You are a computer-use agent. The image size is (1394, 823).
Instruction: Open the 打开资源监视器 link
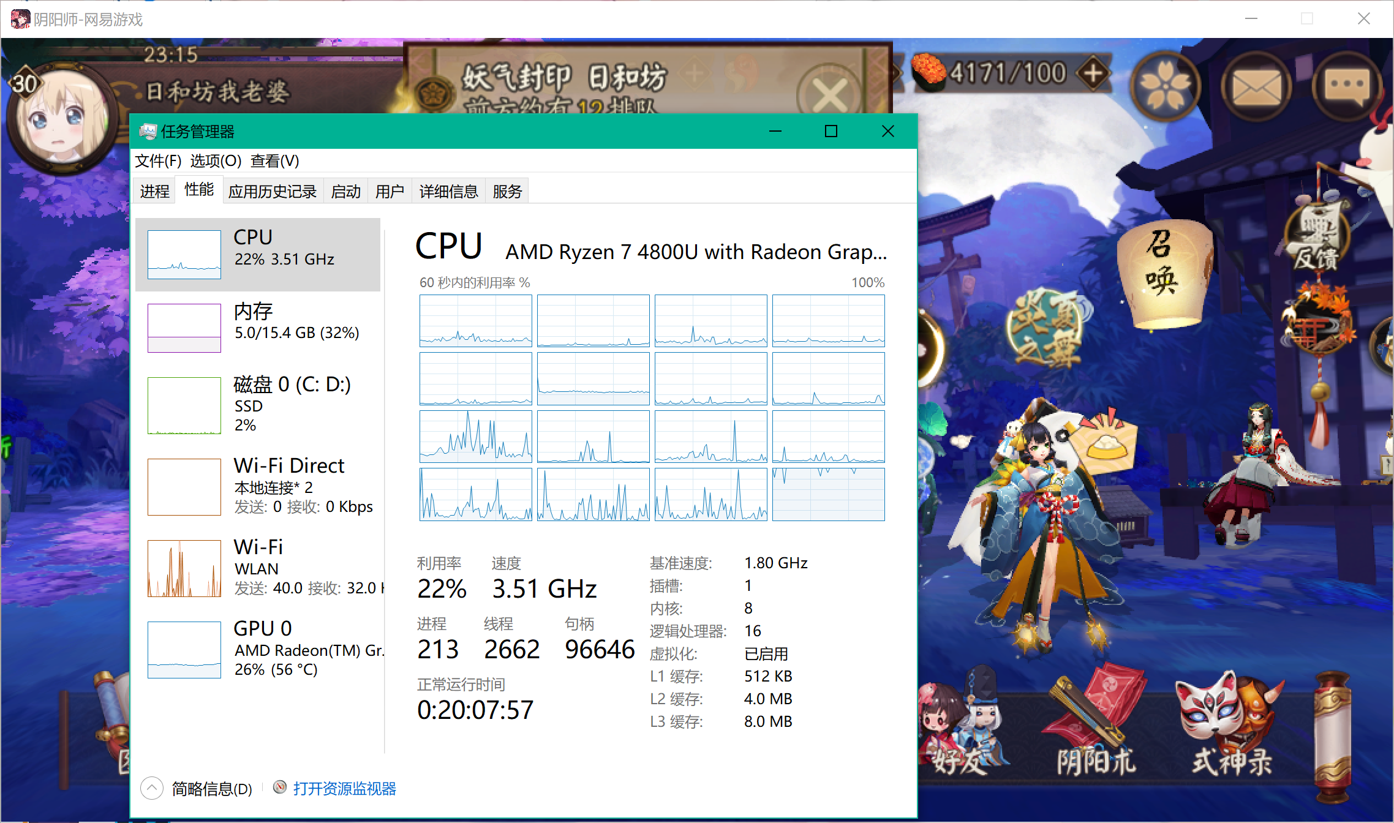(344, 788)
